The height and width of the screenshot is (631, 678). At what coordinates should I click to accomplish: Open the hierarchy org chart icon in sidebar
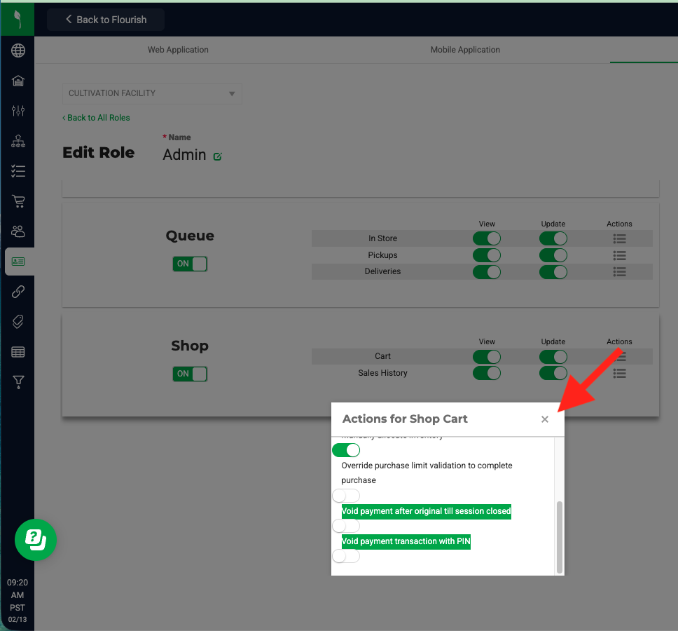click(x=18, y=141)
